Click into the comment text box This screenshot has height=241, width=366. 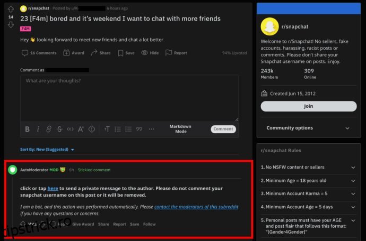[x=129, y=98]
